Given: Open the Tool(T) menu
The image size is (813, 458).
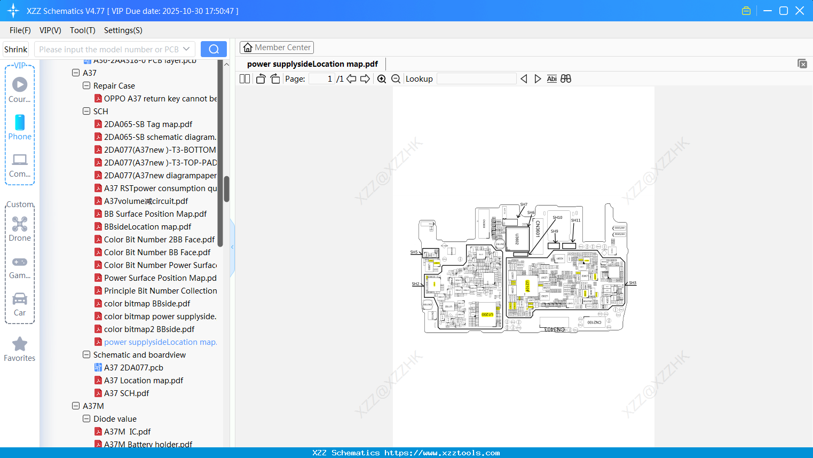Looking at the screenshot, I should pyautogui.click(x=82, y=30).
